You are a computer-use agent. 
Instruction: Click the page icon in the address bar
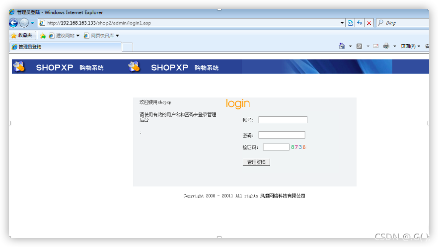[42, 23]
